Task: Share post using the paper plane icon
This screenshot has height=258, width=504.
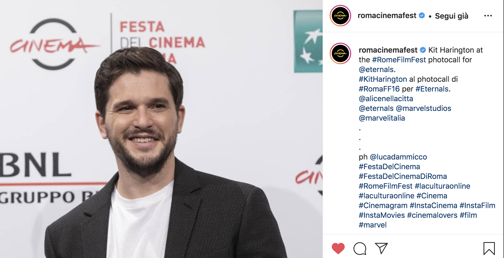Action: coord(381,248)
